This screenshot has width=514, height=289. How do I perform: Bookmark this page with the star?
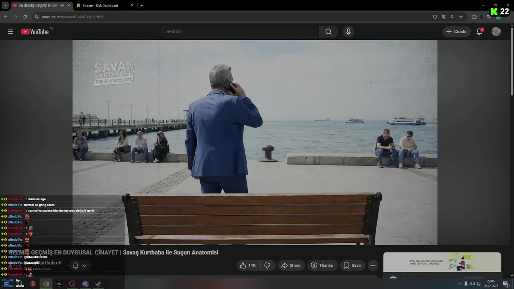tap(461, 17)
